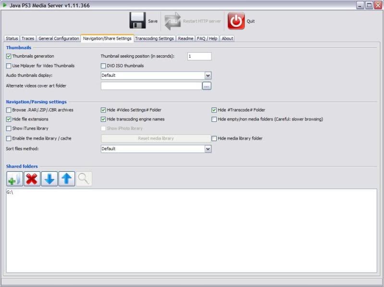Screen dimensions: 384x287
Task: Select Navigation/Share Settings tab
Action: pyautogui.click(x=107, y=38)
